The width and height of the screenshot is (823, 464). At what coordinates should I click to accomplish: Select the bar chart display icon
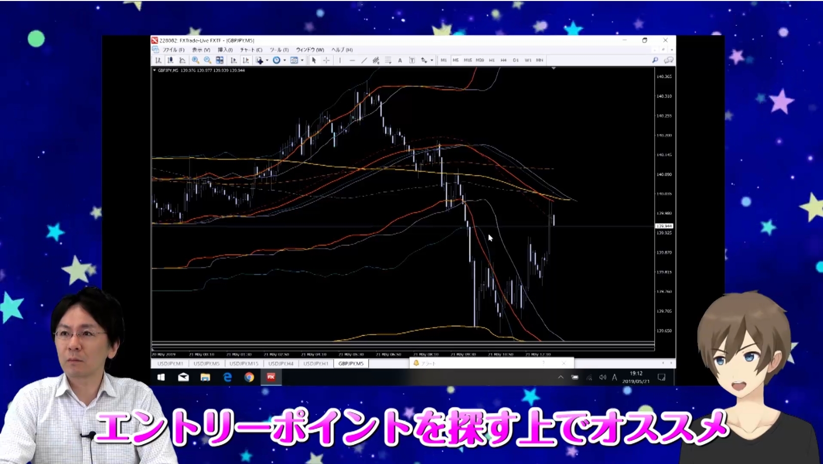tap(158, 60)
